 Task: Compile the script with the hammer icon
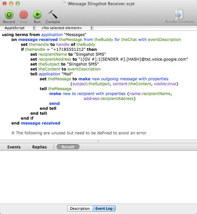pyautogui.click(x=53, y=14)
